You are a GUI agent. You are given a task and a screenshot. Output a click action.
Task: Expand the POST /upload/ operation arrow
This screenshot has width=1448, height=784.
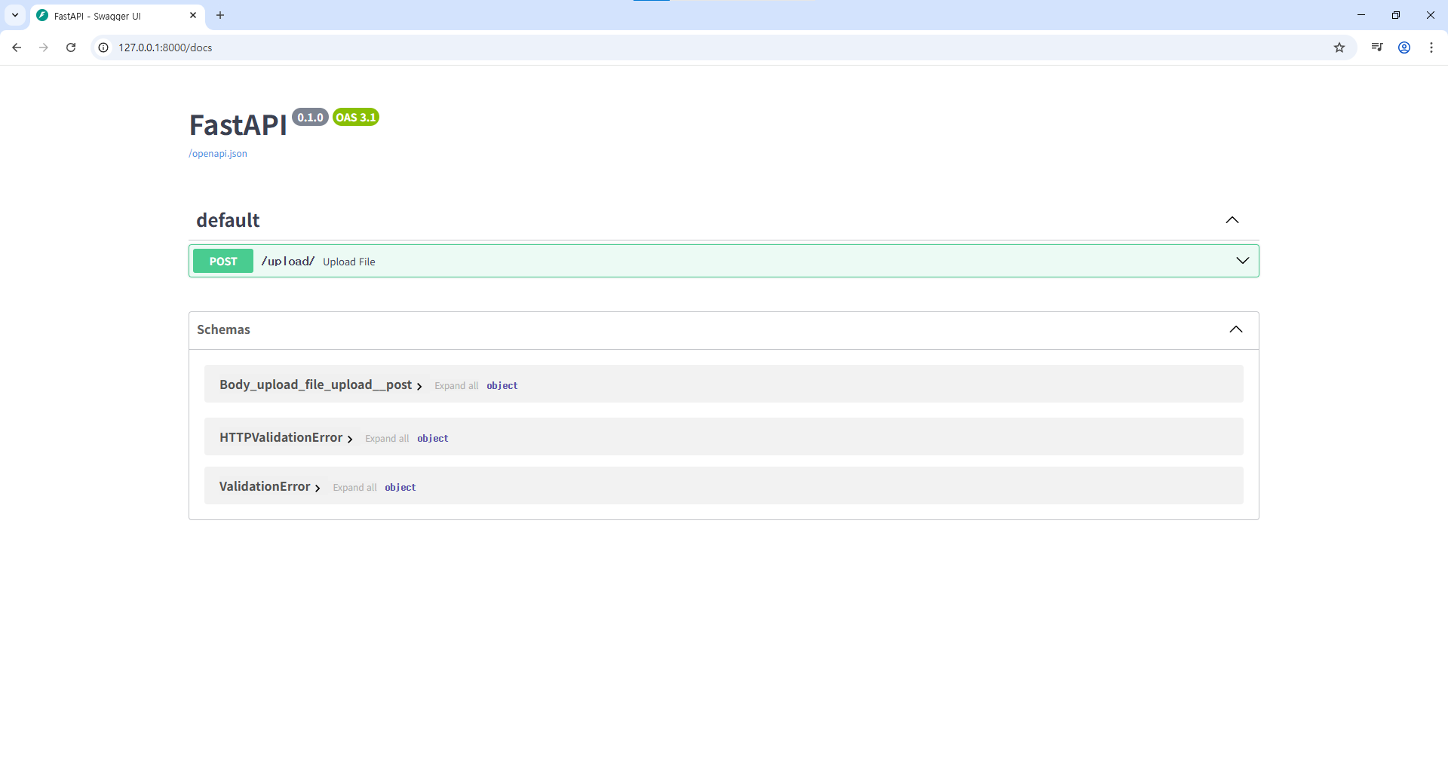(x=1243, y=261)
